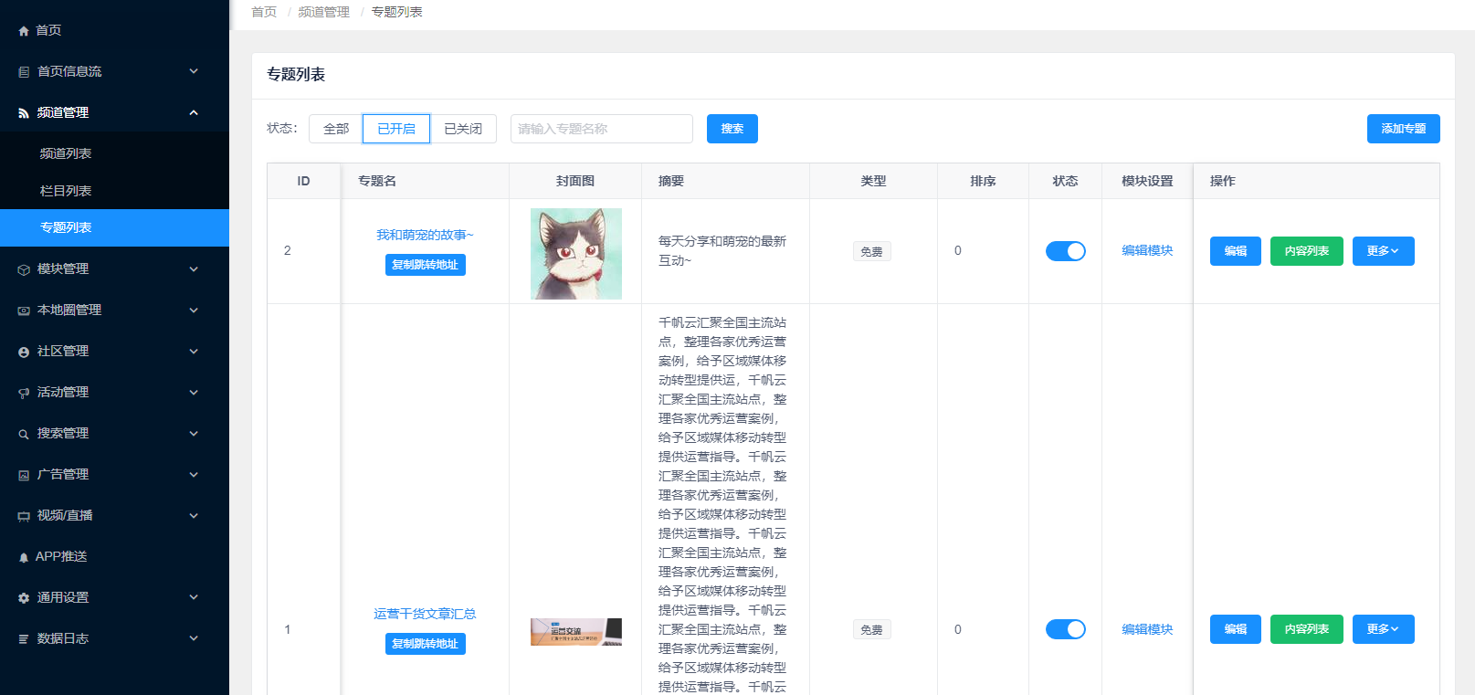
Task: Click the 每天分享和萌宠的最新互动~ summary text
Action: (x=722, y=251)
